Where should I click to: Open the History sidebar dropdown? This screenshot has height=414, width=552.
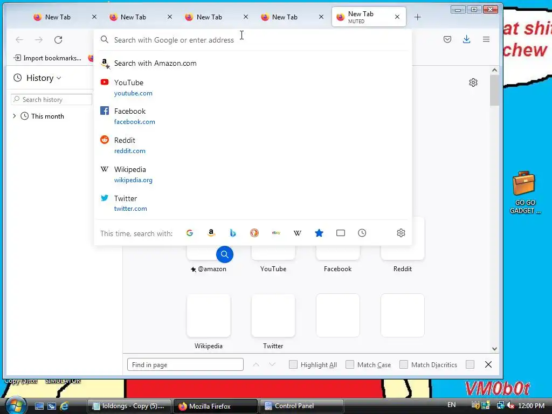coord(38,78)
